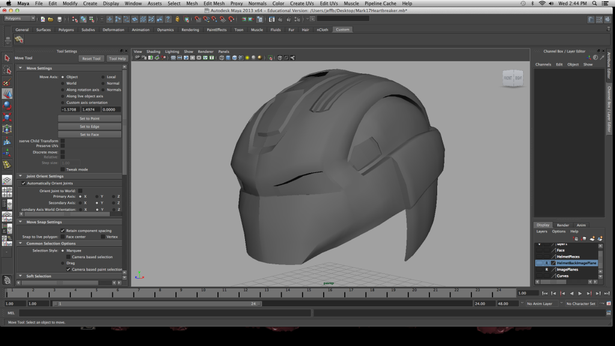The image size is (615, 346).
Task: Open a scene with the folder icon
Action: [x=50, y=19]
